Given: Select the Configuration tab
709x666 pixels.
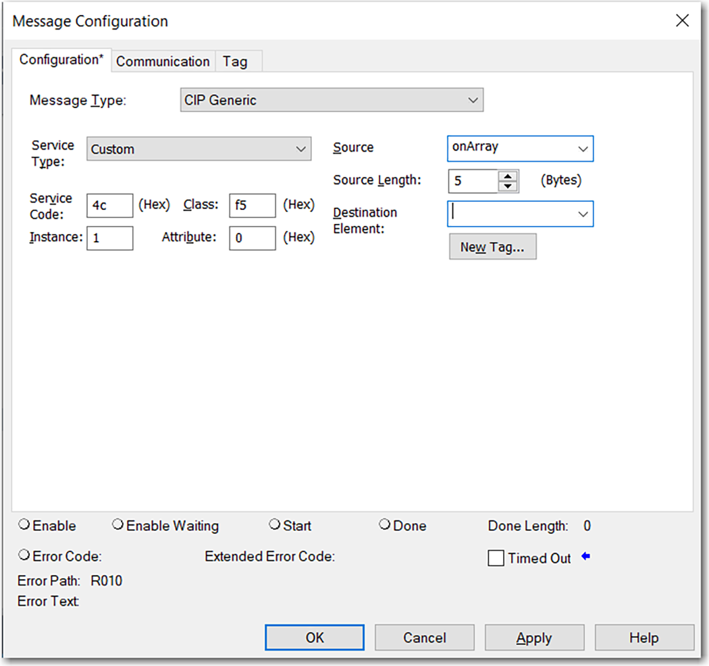Looking at the screenshot, I should click(x=61, y=59).
